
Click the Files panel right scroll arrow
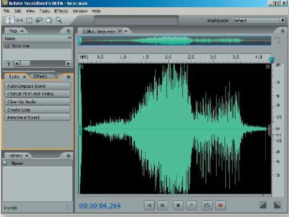pyautogui.click(x=68, y=64)
